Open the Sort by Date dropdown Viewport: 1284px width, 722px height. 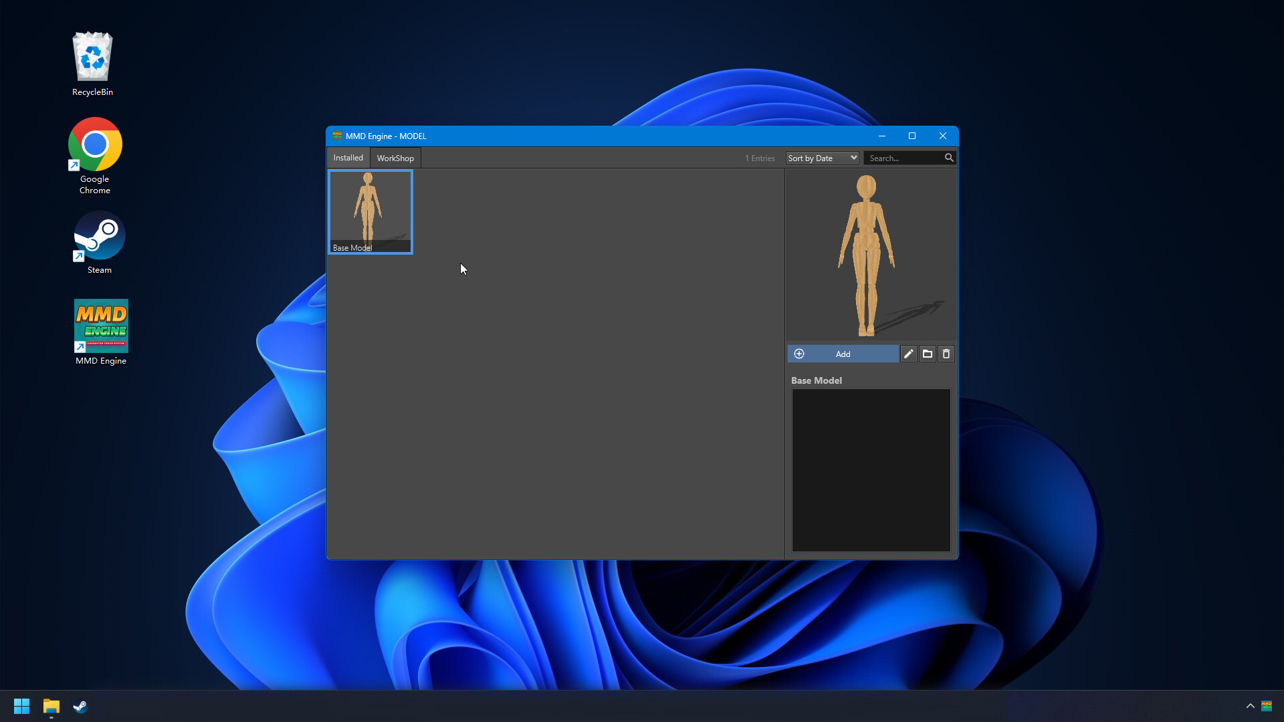tap(821, 158)
